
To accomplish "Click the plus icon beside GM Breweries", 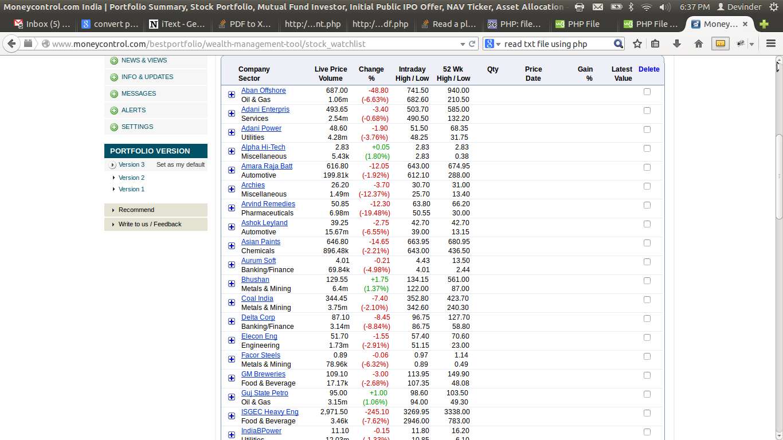I will pos(232,378).
